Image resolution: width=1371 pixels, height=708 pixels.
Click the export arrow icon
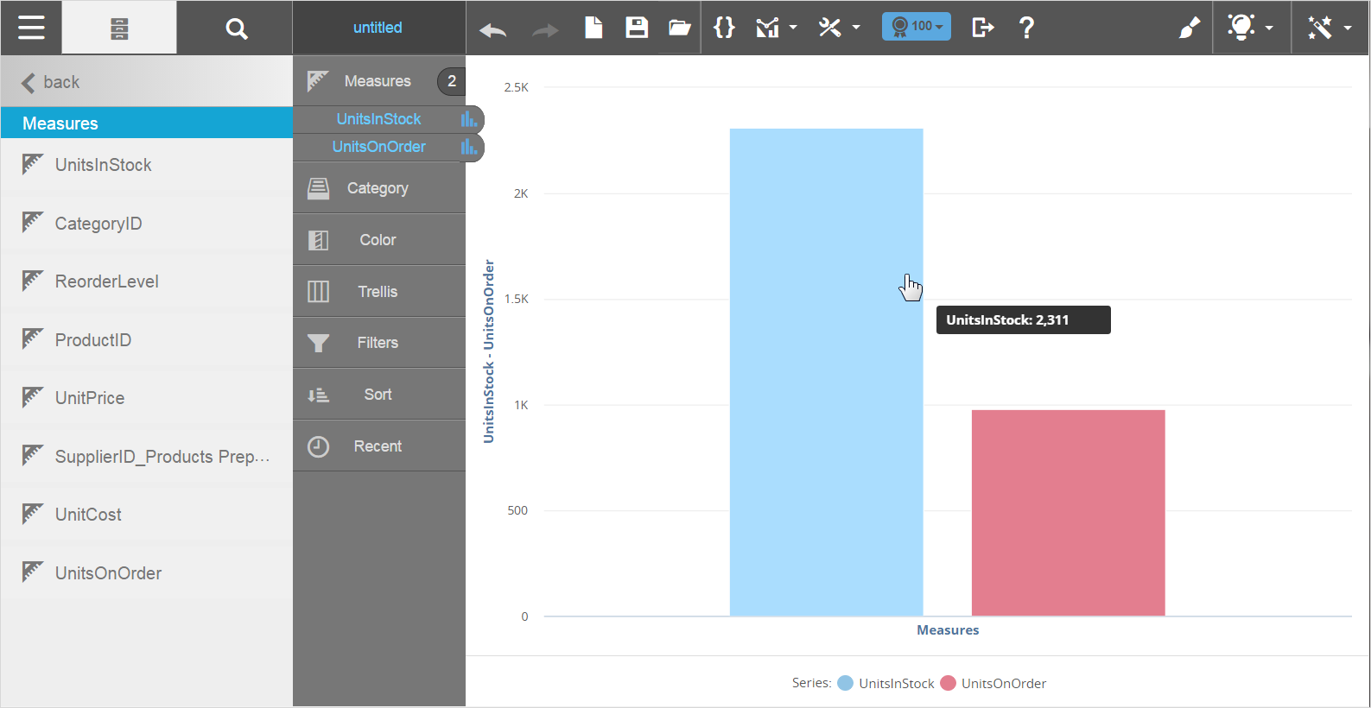[x=982, y=28]
